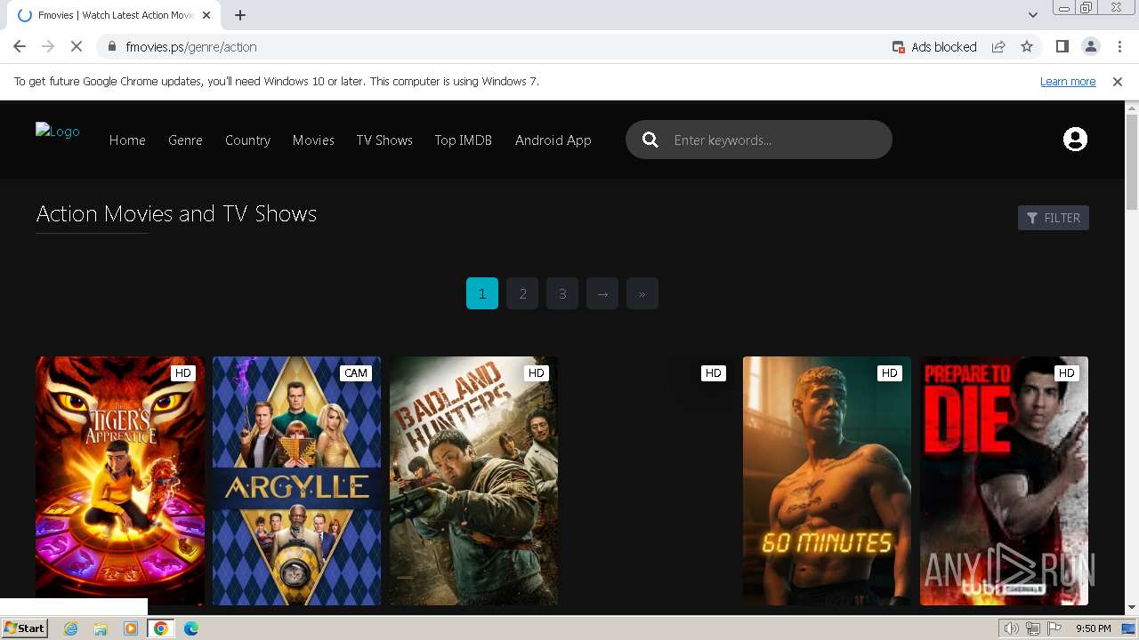The width and height of the screenshot is (1139, 640).
Task: Open Top IMDB page
Action: pos(463,140)
